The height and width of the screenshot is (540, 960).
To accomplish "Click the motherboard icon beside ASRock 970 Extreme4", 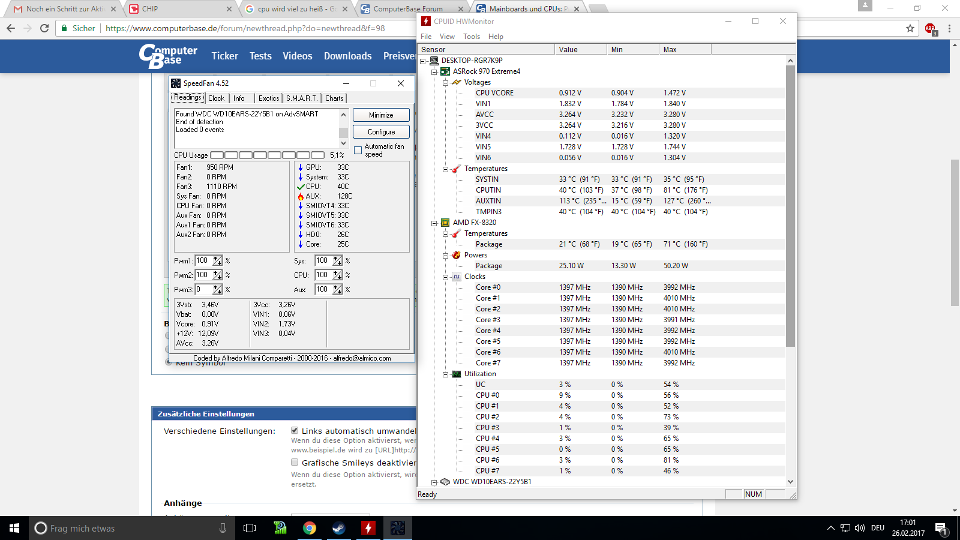I will [x=445, y=71].
